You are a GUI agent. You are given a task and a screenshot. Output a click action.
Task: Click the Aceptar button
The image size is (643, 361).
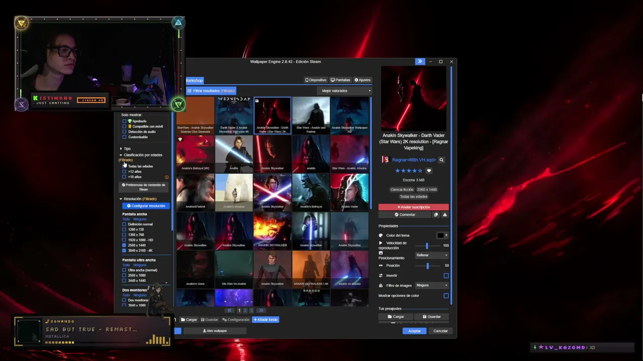414,331
